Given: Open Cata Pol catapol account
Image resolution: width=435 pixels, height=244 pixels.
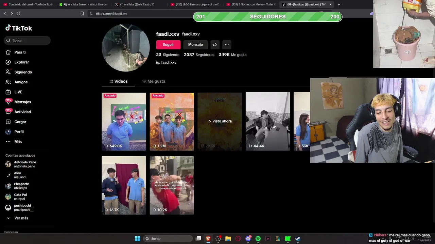Looking at the screenshot, I should (x=17, y=197).
